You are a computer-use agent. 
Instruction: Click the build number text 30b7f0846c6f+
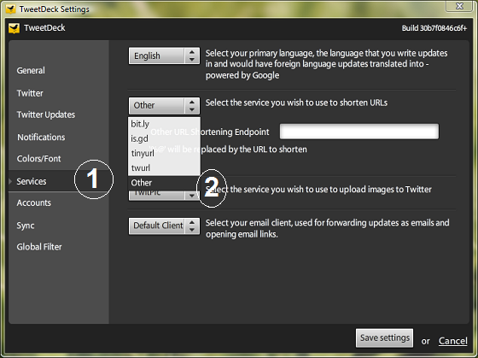pos(443,28)
